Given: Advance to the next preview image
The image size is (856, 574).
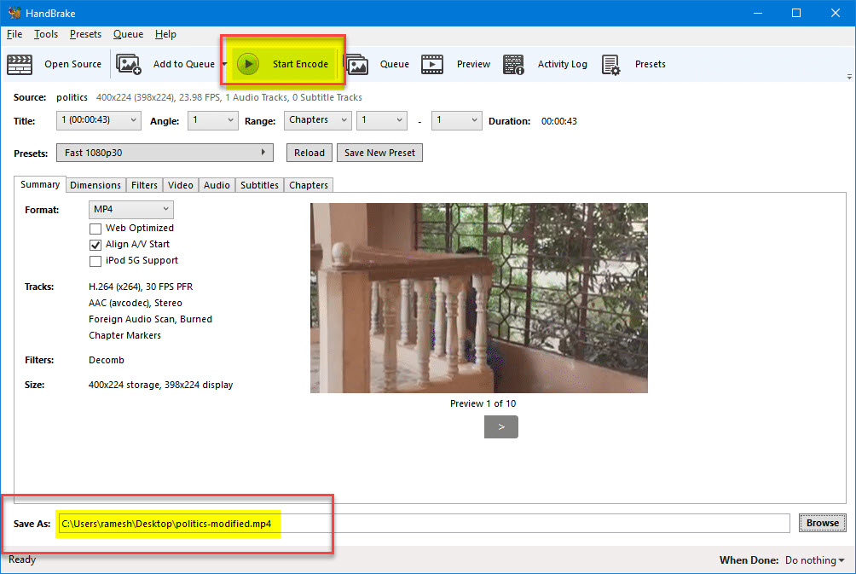Looking at the screenshot, I should 500,426.
